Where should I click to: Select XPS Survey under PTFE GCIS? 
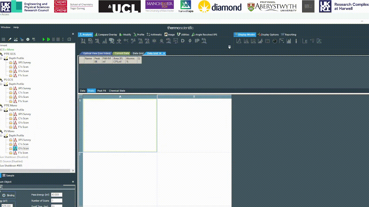coord(25,62)
